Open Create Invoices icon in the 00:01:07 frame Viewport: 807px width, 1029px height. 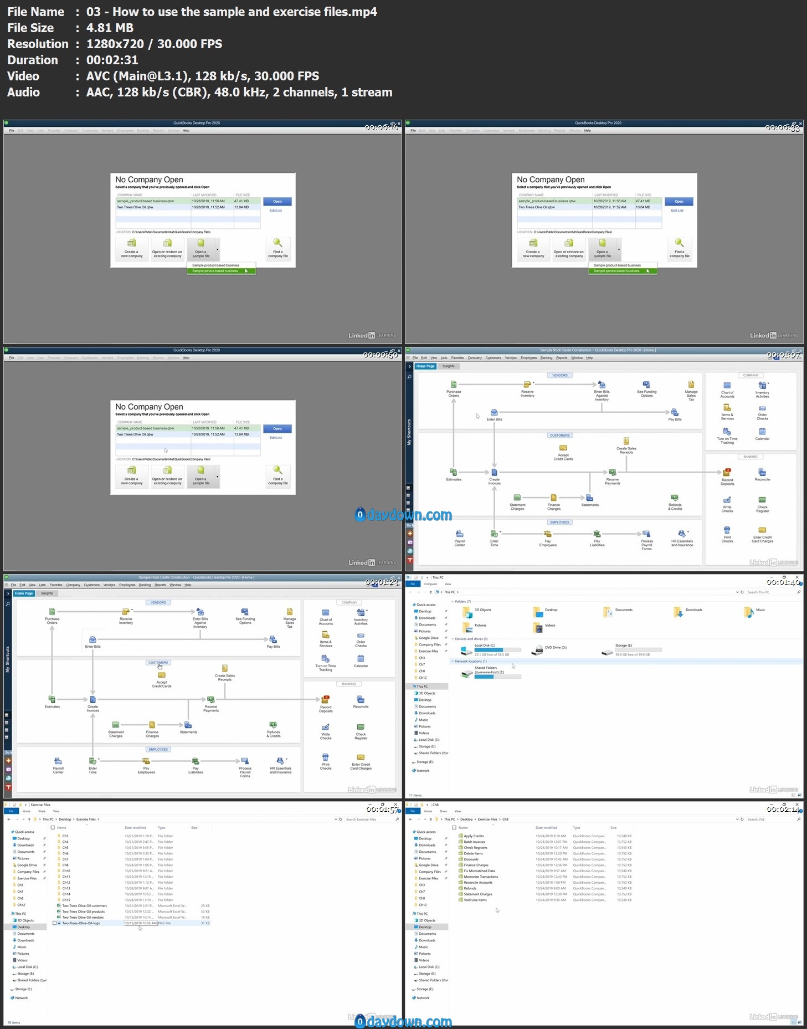494,472
